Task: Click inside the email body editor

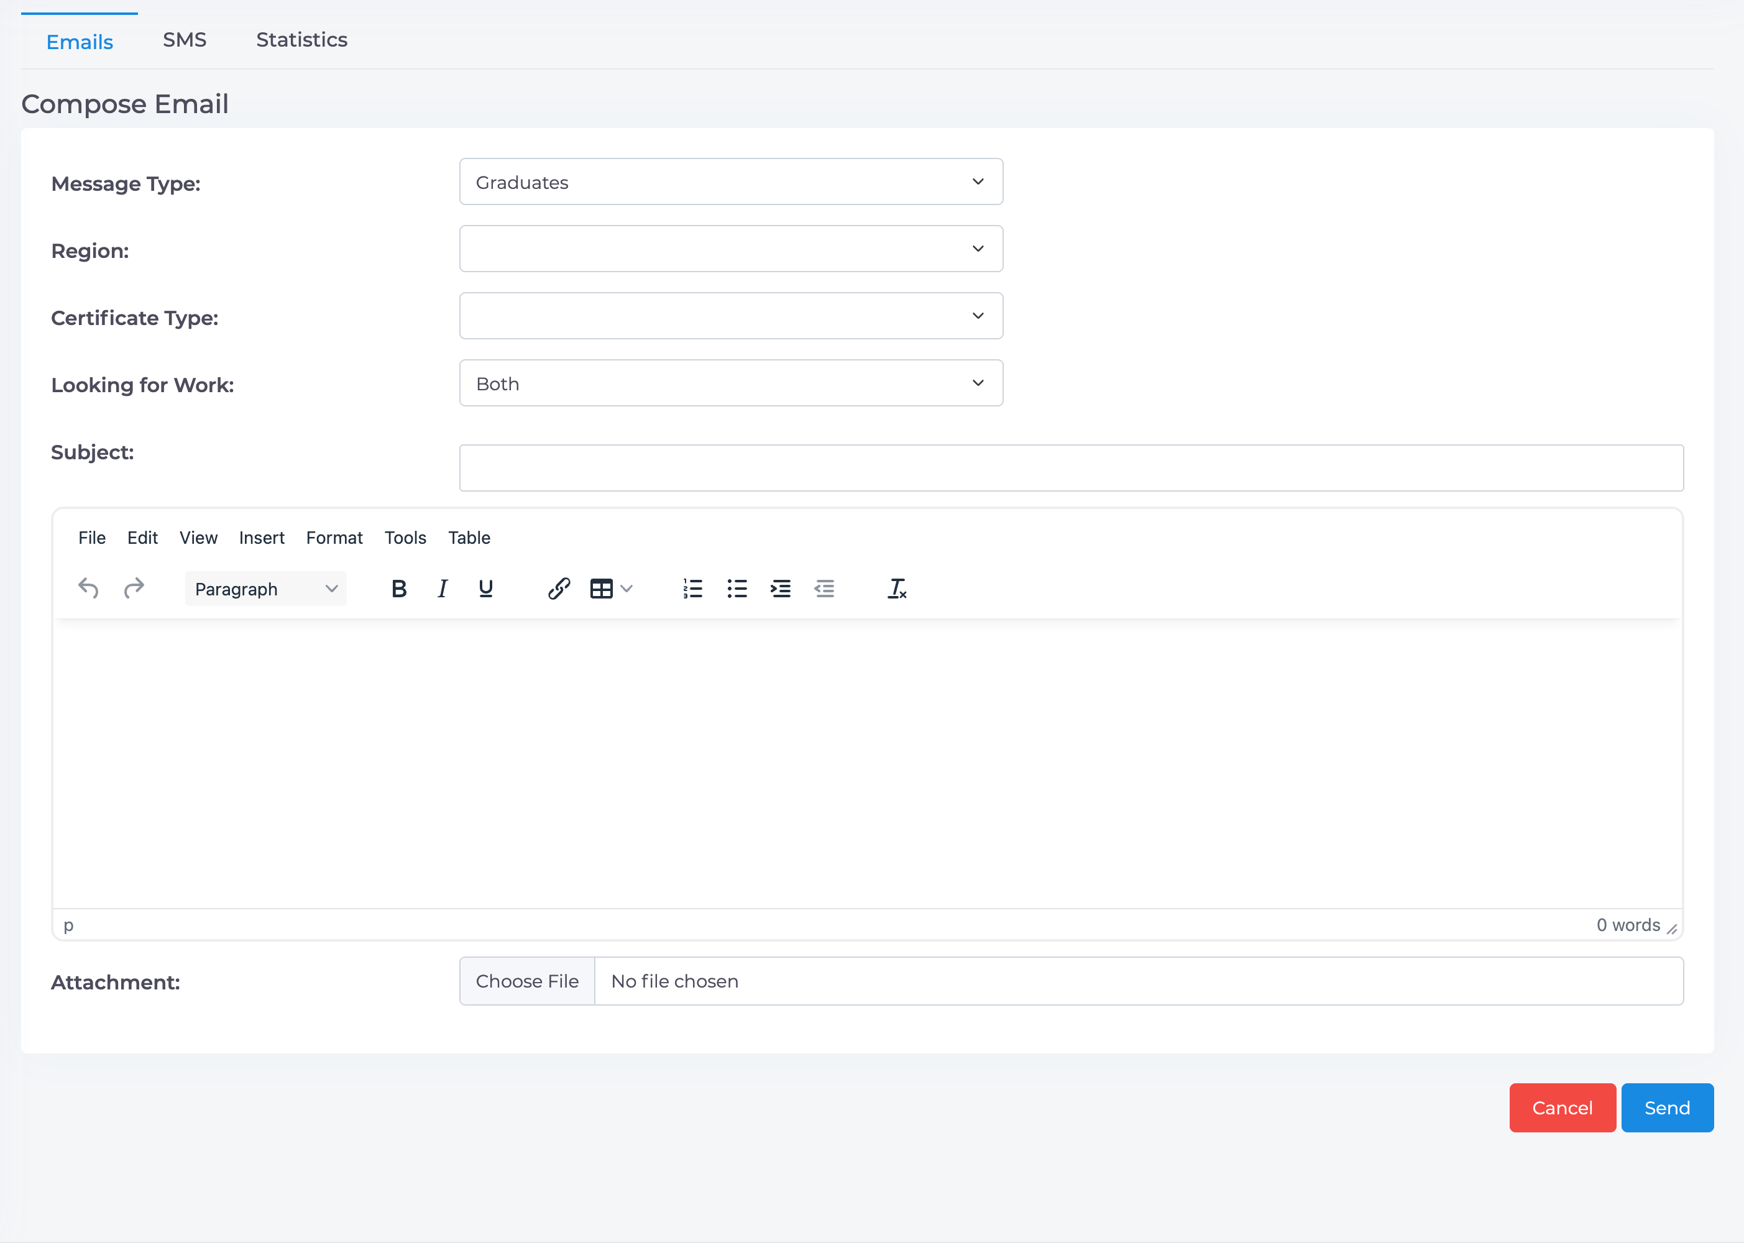Action: [868, 763]
